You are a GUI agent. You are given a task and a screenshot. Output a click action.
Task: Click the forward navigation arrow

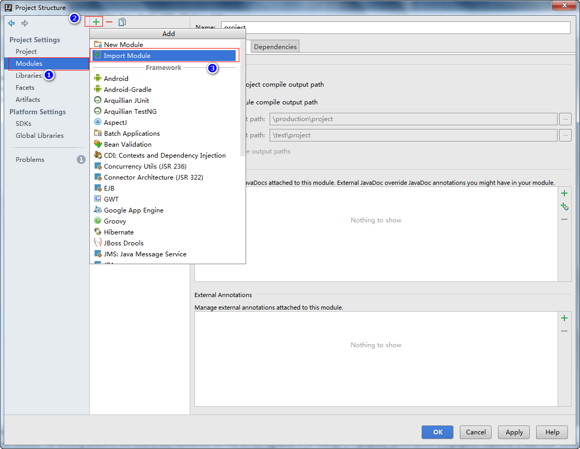point(25,23)
